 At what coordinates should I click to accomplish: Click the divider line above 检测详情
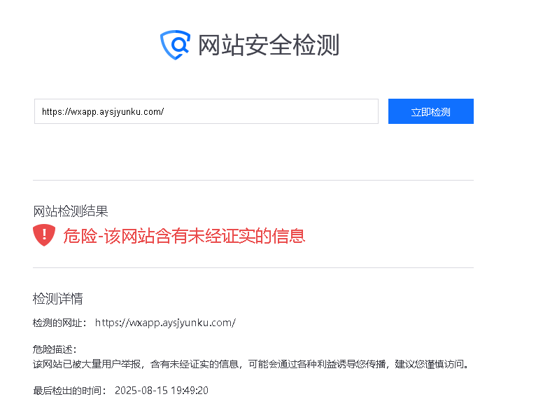click(x=253, y=267)
